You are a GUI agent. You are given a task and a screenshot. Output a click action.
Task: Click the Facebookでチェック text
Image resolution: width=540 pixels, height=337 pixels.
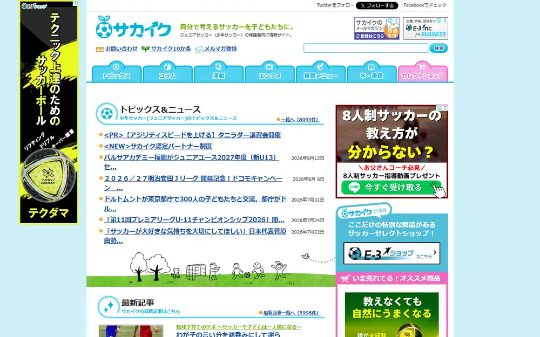pos(425,5)
